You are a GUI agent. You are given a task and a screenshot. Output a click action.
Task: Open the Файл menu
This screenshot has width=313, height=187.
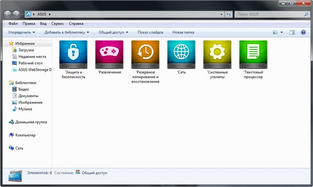point(13,23)
